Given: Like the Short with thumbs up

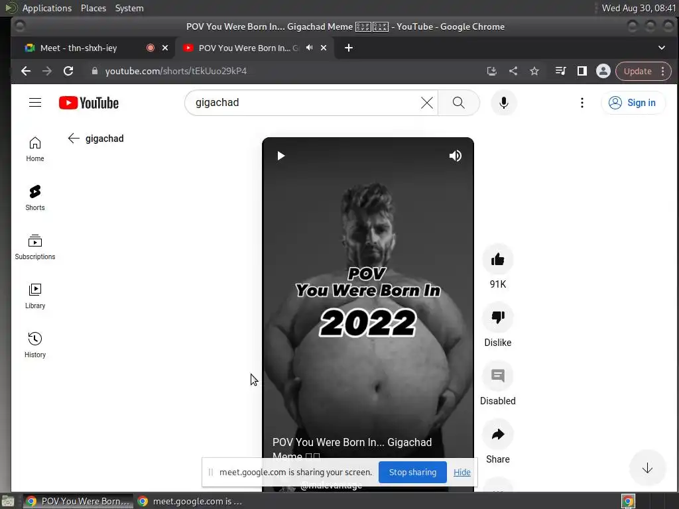Looking at the screenshot, I should pyautogui.click(x=497, y=259).
